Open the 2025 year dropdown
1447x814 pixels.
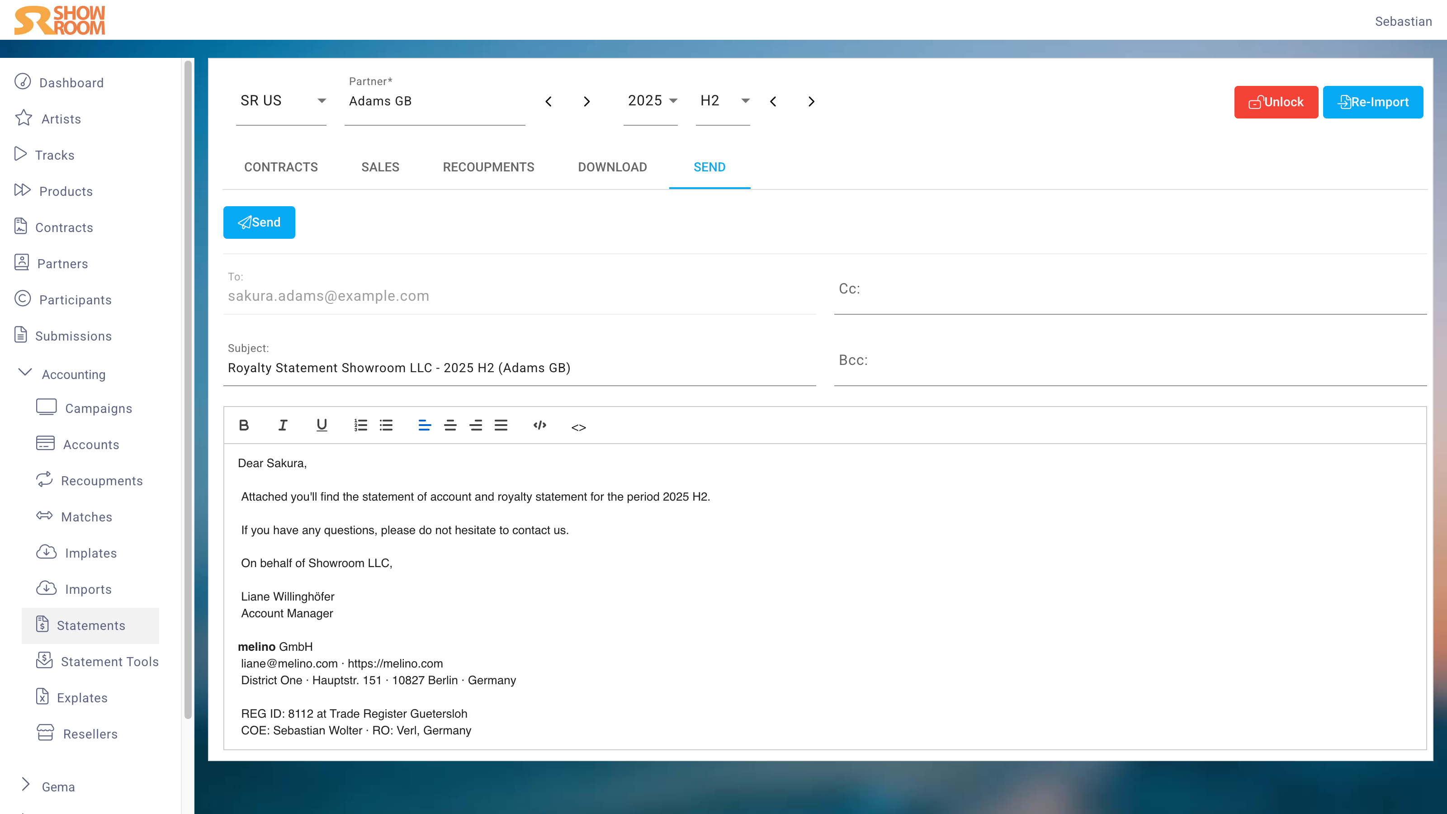651,101
